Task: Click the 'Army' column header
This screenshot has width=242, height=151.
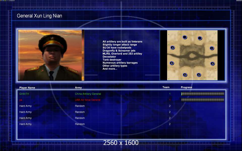Action: point(78,88)
